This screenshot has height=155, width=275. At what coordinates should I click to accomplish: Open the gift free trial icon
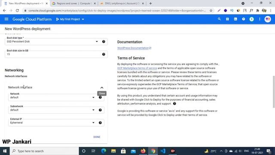(x=227, y=19)
